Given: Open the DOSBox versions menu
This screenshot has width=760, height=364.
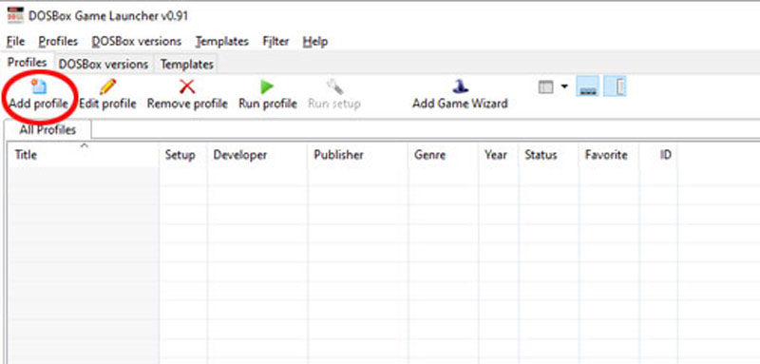Looking at the screenshot, I should [x=137, y=42].
